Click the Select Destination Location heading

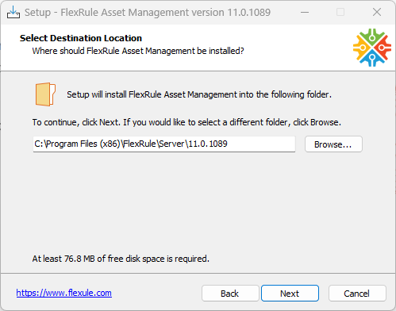coord(81,38)
